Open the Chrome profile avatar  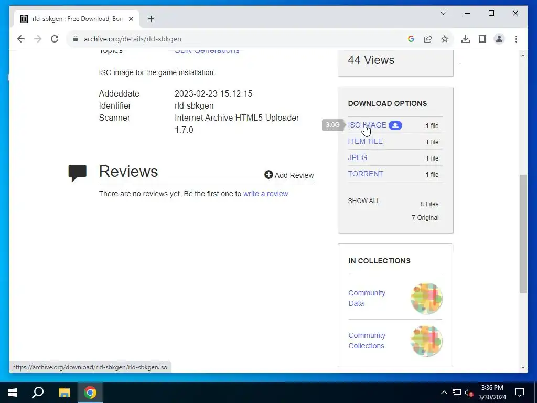pyautogui.click(x=499, y=39)
